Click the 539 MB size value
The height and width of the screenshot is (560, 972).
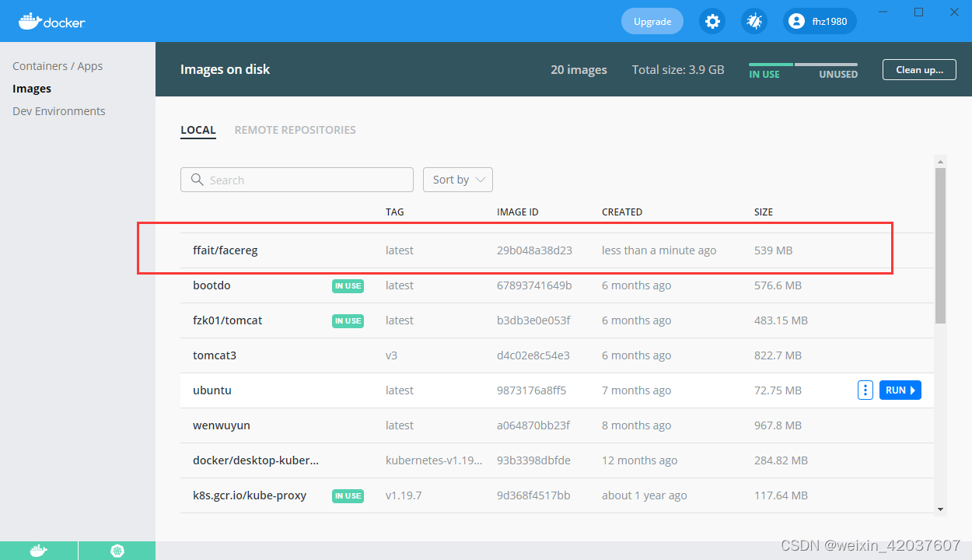pos(774,250)
